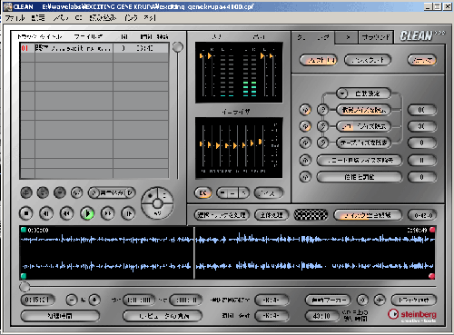Open the sound preset dropdown arrow
The height and width of the screenshot is (335, 454).
pyautogui.click(x=342, y=94)
